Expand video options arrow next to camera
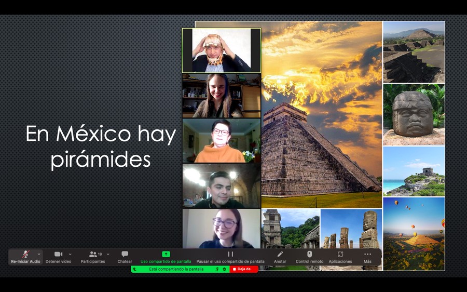This screenshot has width=467, height=292. coord(70,254)
